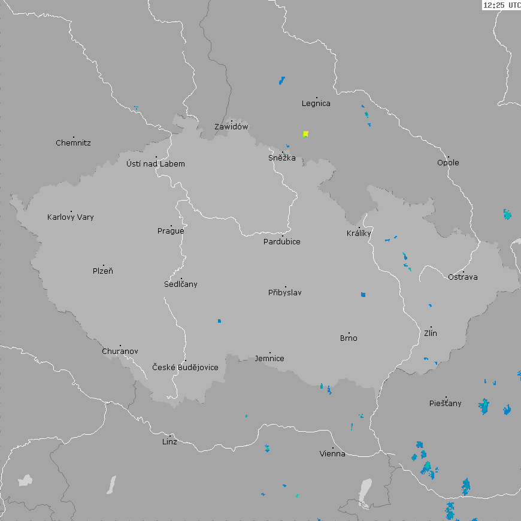Select the Opole city label
This screenshot has height=521, width=521.
point(448,162)
